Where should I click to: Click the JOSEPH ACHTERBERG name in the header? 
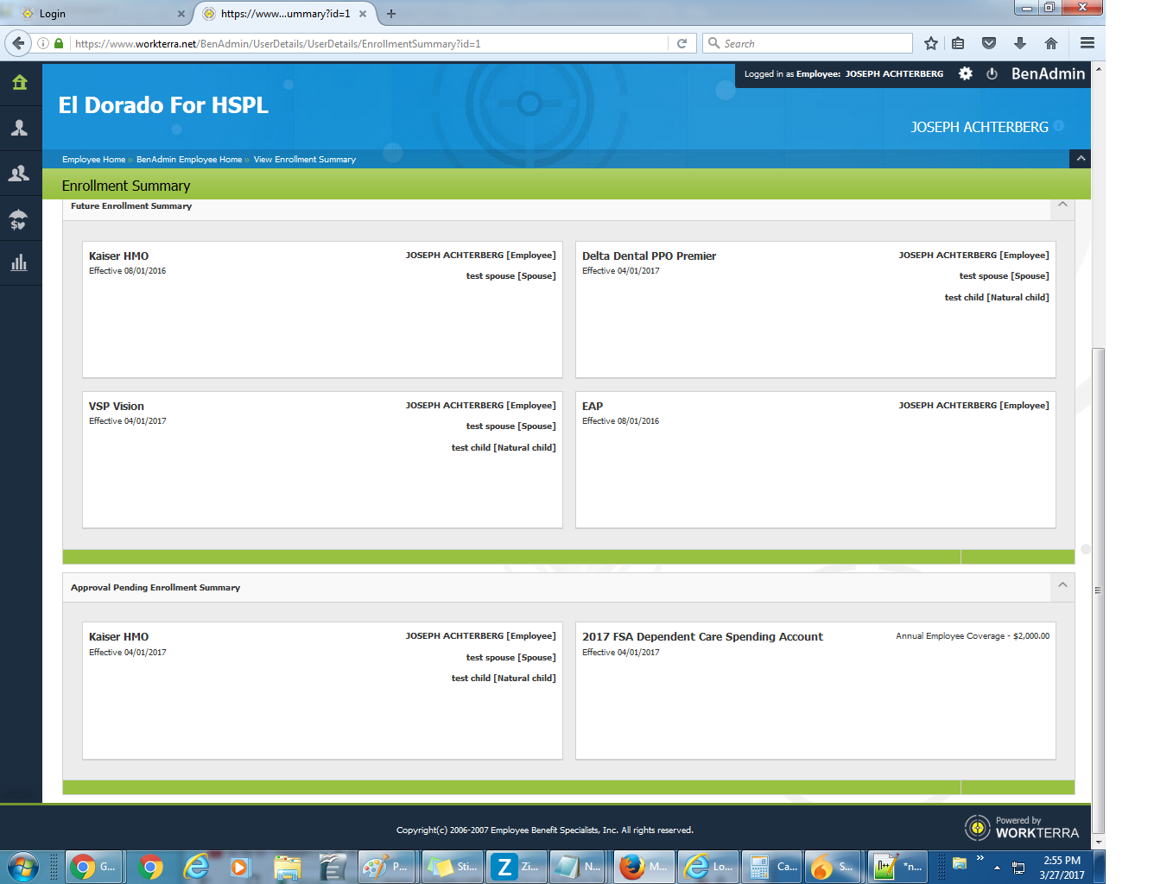(x=980, y=127)
